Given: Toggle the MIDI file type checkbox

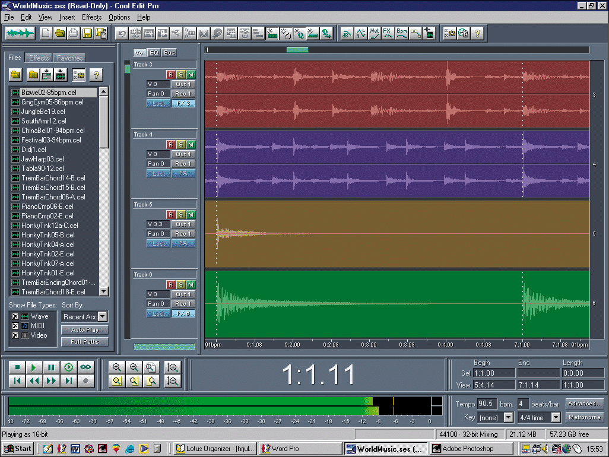Looking at the screenshot, I should (x=15, y=326).
